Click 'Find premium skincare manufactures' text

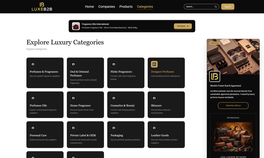pos(160,111)
